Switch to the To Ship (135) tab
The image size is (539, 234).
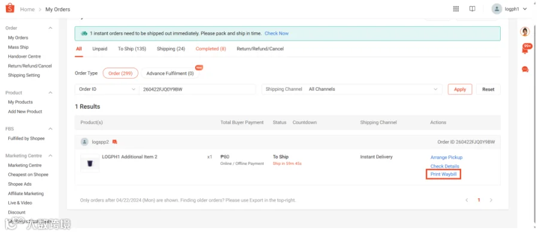(132, 48)
